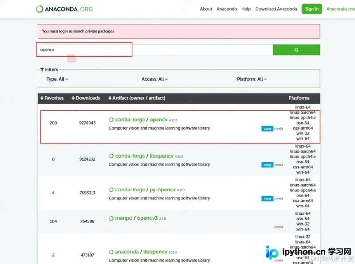Image resolution: width=355 pixels, height=264 pixels.
Task: Open Anaconda.com link in header
Action: point(341,9)
